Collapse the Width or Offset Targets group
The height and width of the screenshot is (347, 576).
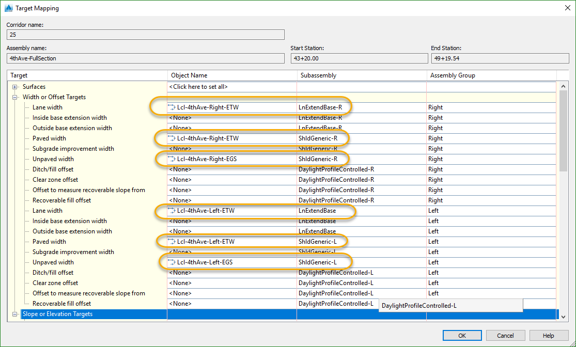[x=15, y=97]
